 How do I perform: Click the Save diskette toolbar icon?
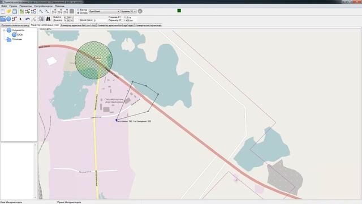pos(15,11)
